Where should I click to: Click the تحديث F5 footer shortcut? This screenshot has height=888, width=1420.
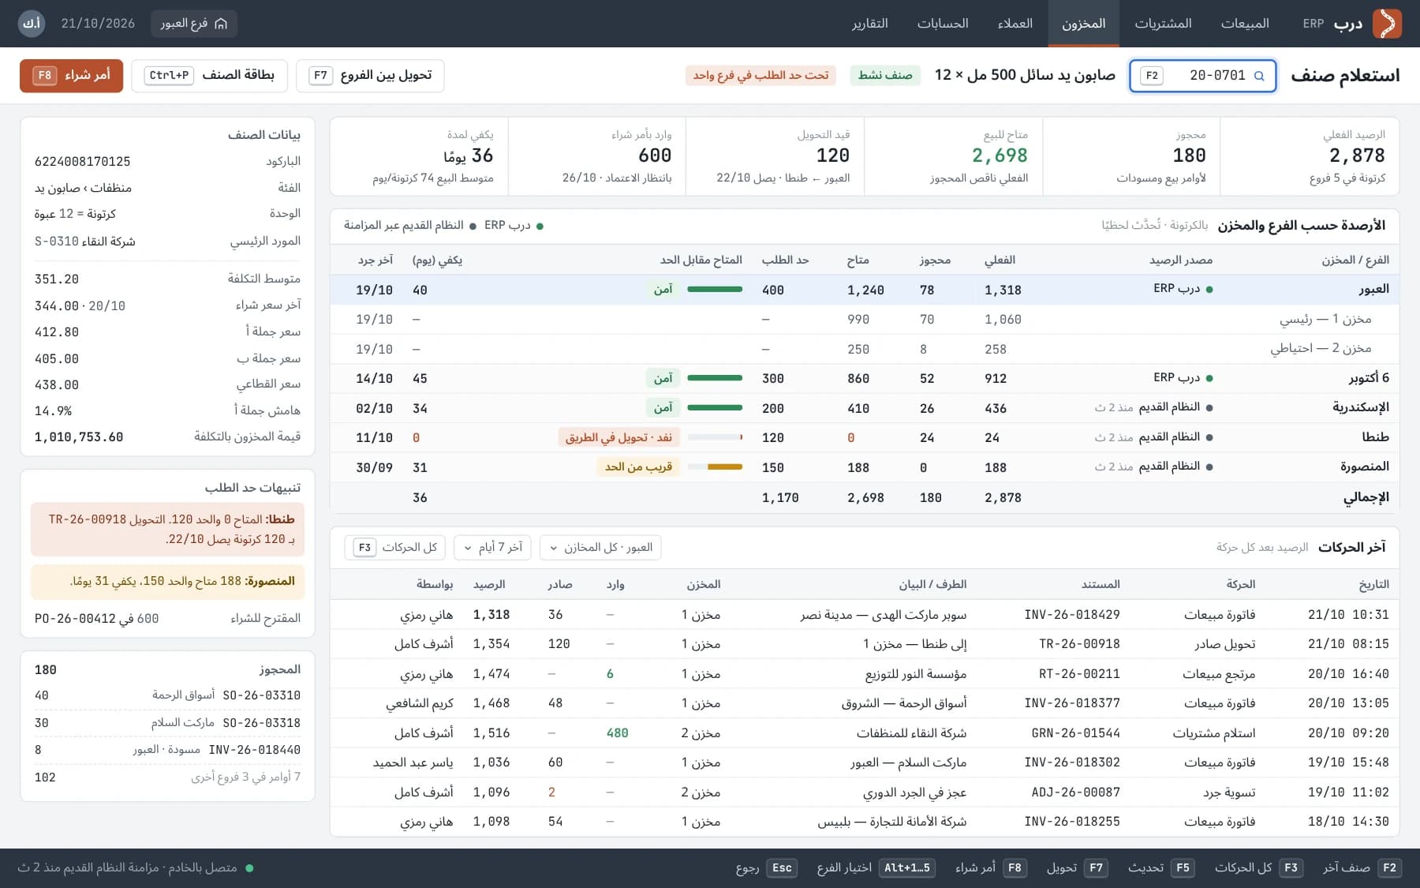[1161, 868]
